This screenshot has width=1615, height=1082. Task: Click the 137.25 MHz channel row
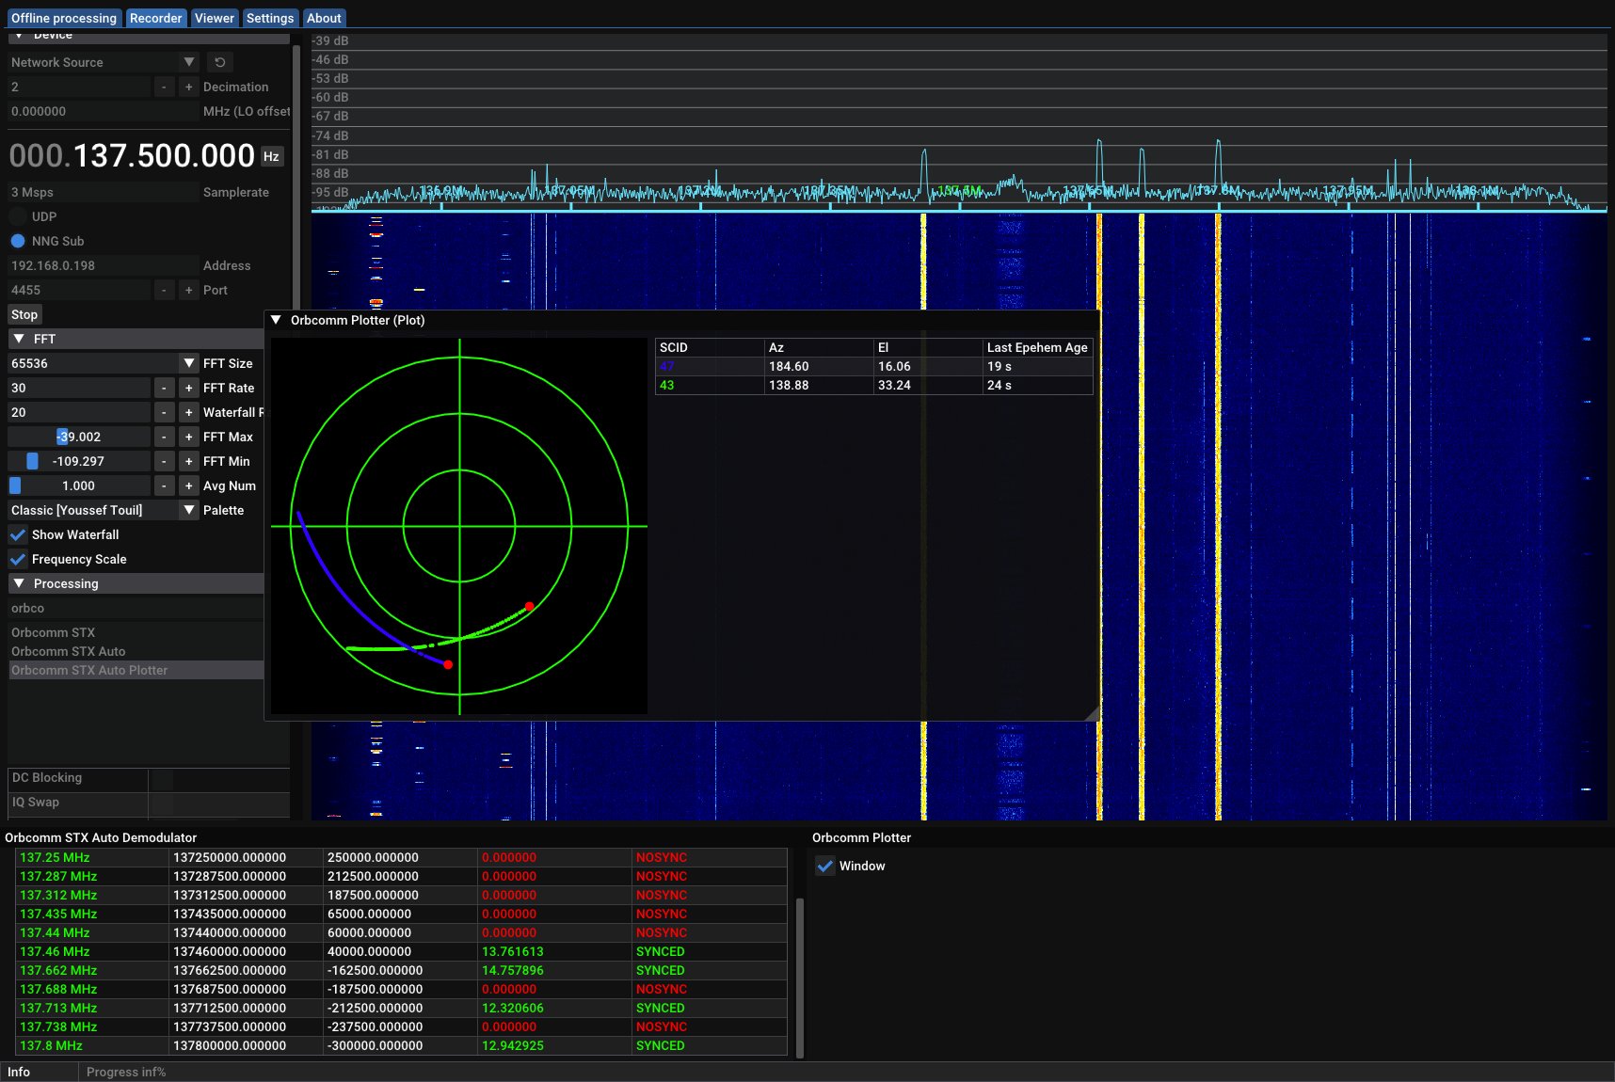tap(402, 857)
